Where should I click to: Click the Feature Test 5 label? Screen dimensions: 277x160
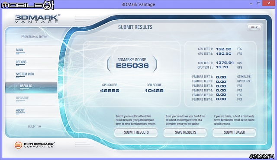(x=203, y=95)
